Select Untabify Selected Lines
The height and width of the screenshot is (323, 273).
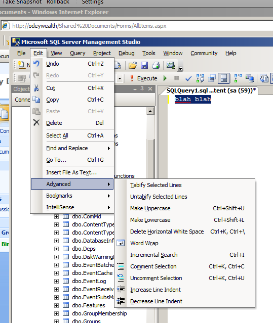point(185,197)
